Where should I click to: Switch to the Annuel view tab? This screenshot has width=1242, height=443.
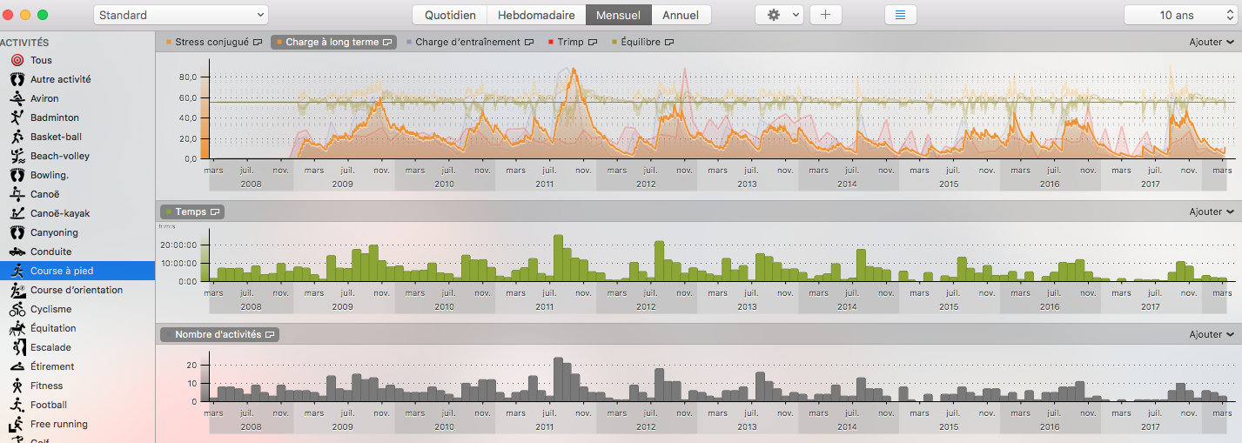681,15
